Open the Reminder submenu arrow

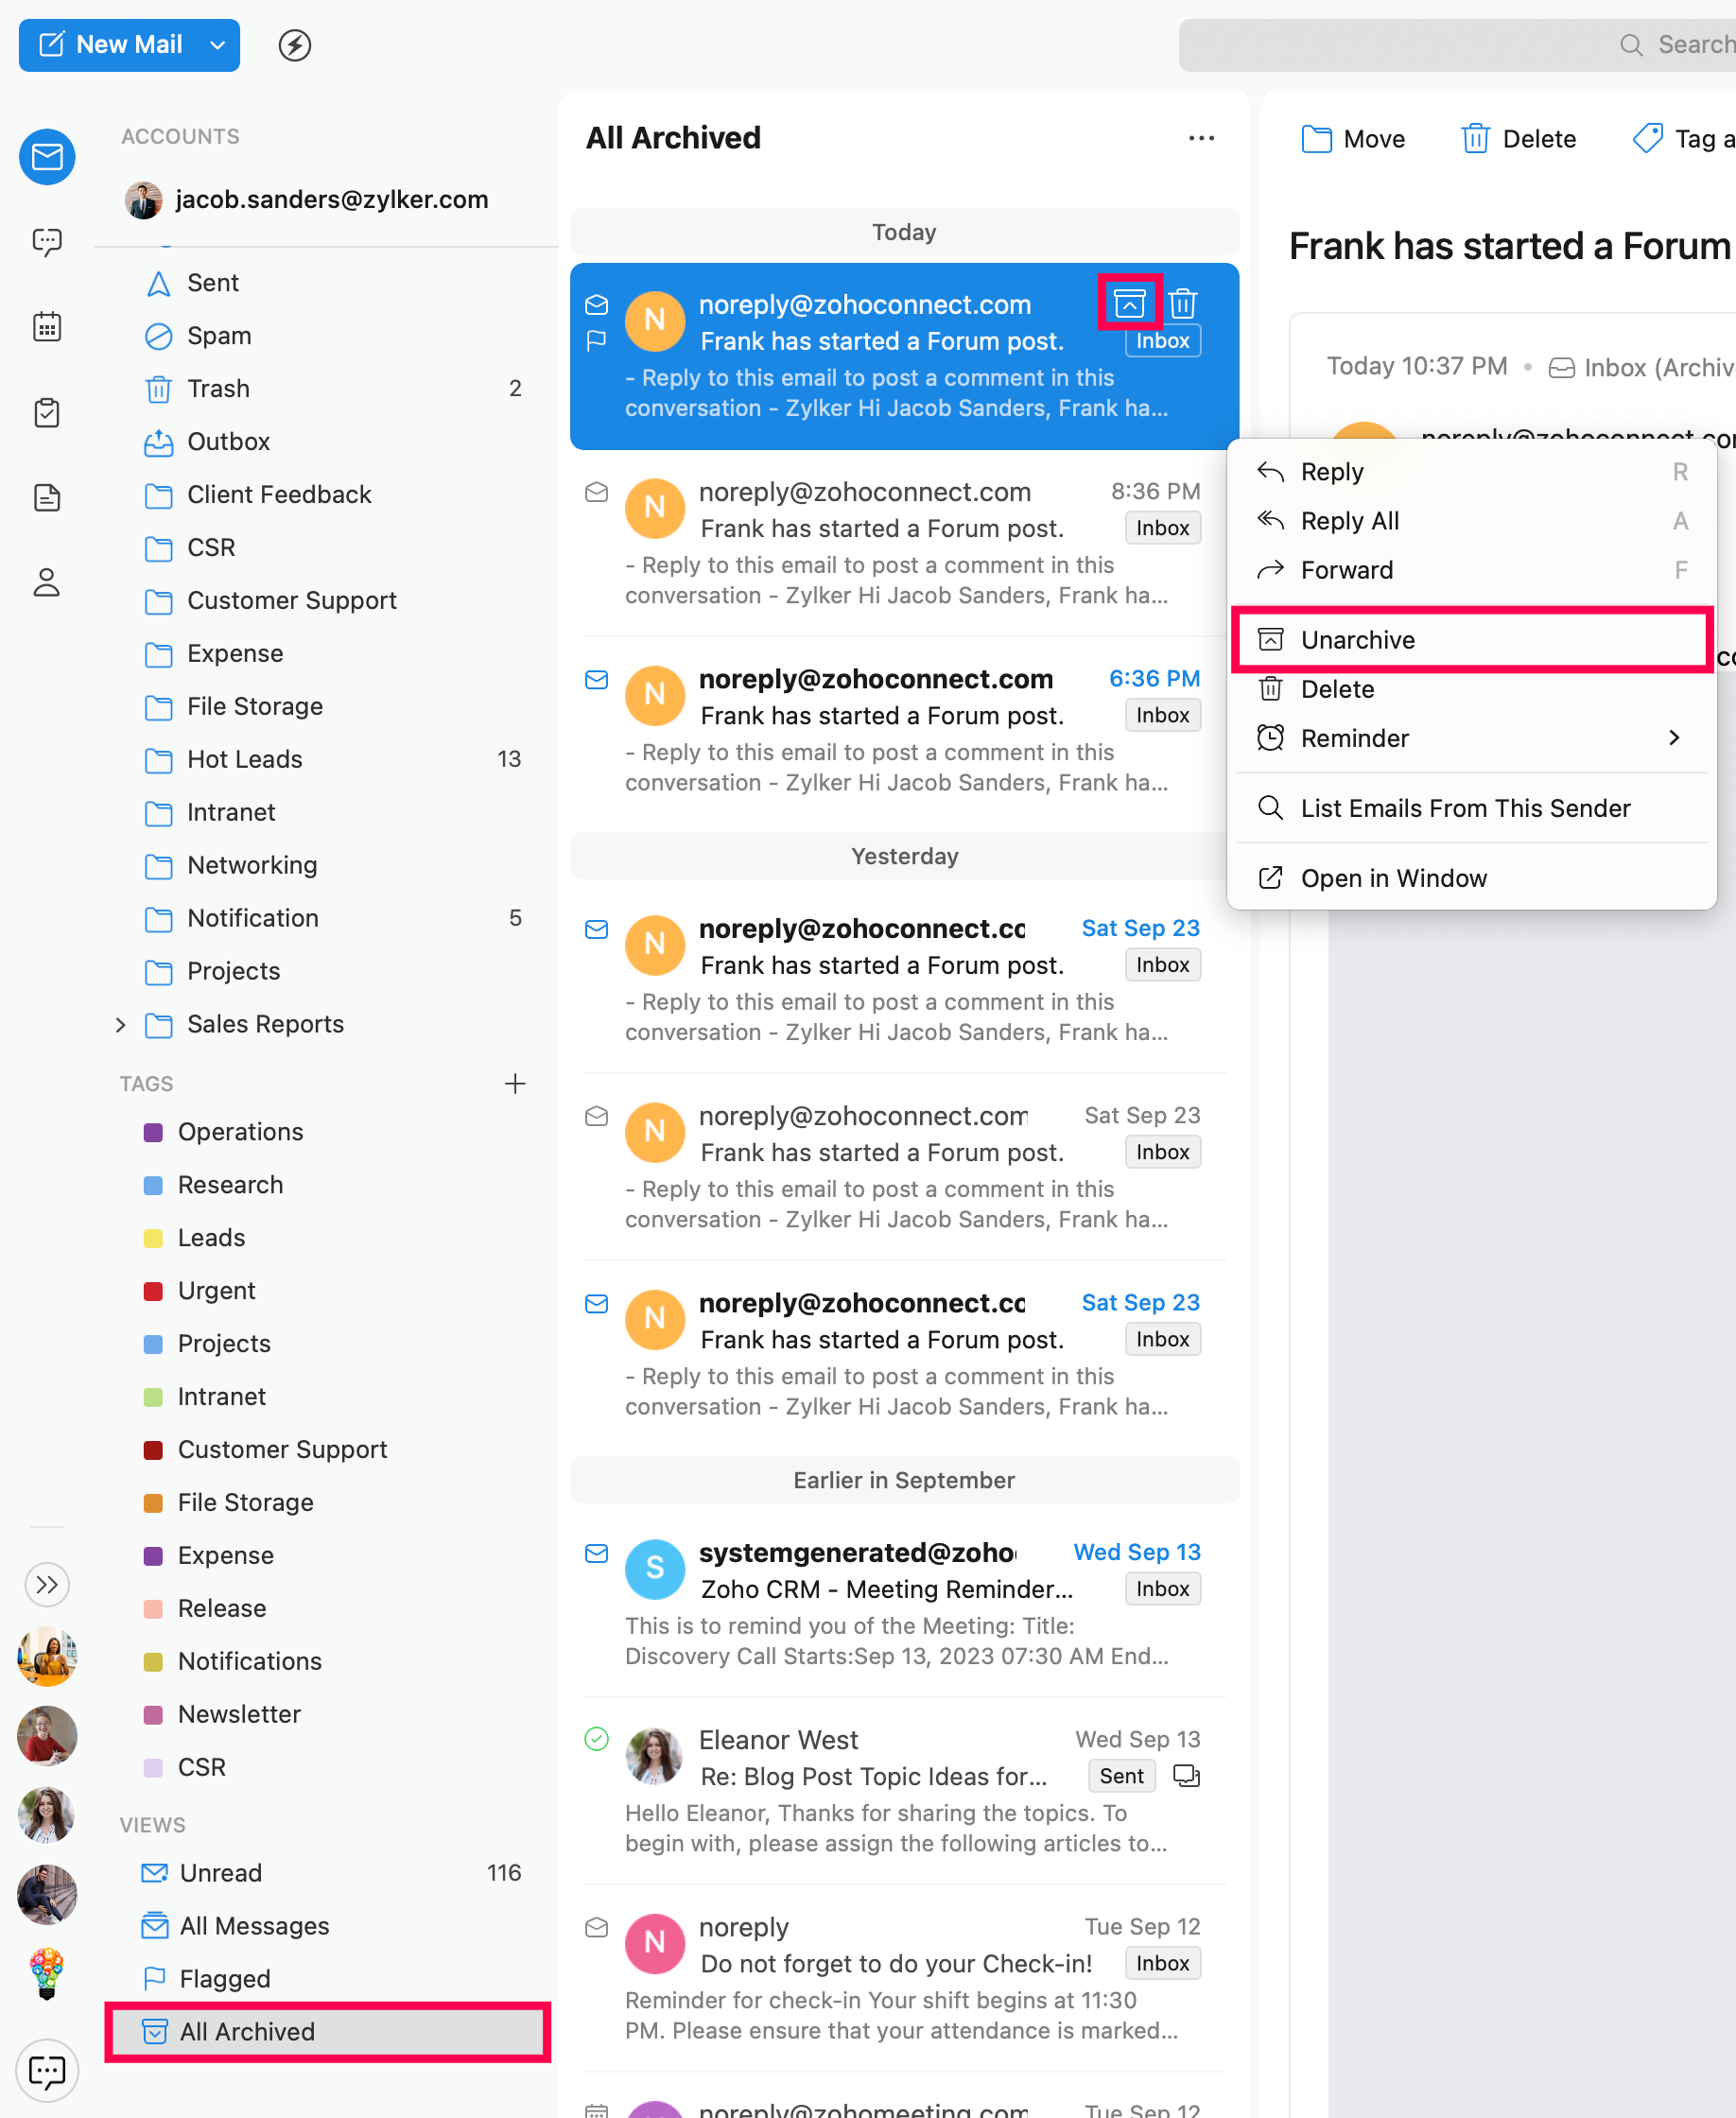[x=1674, y=737]
